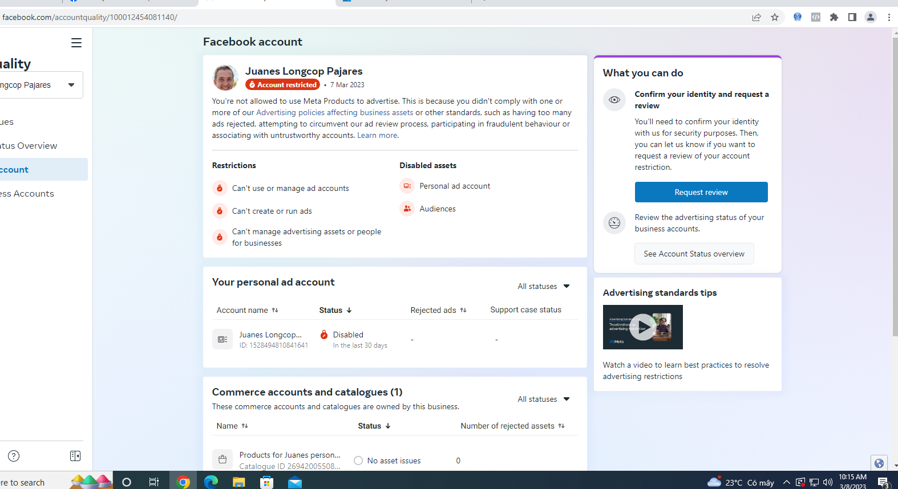Viewport: 898px width, 489px height.
Task: Click See Account Status overview button
Action: point(694,254)
